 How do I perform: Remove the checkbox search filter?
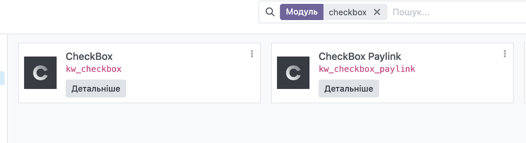coord(377,12)
